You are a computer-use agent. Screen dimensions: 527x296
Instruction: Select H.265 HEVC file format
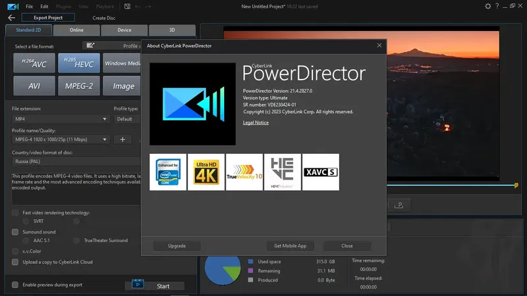click(x=79, y=63)
